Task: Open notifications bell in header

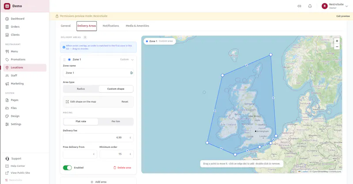Action: 310,6
